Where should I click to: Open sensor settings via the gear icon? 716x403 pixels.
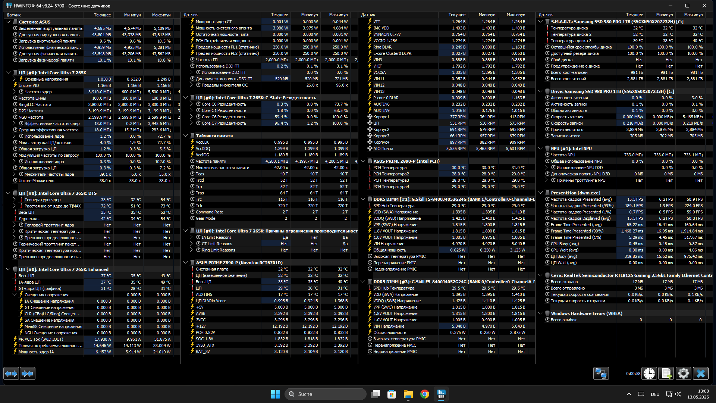[x=683, y=374]
